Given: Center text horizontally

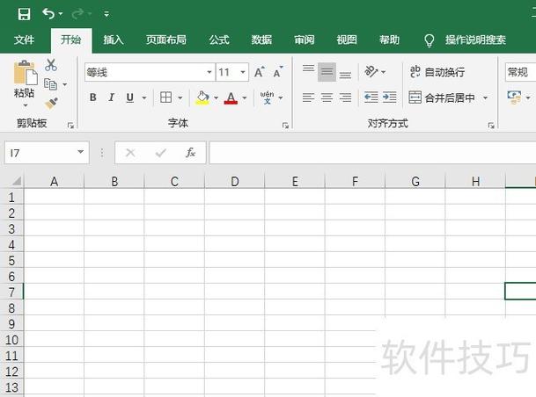Looking at the screenshot, I should [x=327, y=97].
